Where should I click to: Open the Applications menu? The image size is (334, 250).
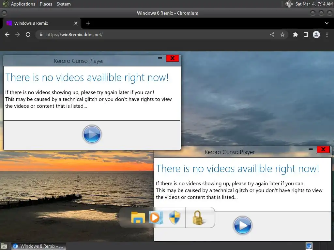pos(23,4)
